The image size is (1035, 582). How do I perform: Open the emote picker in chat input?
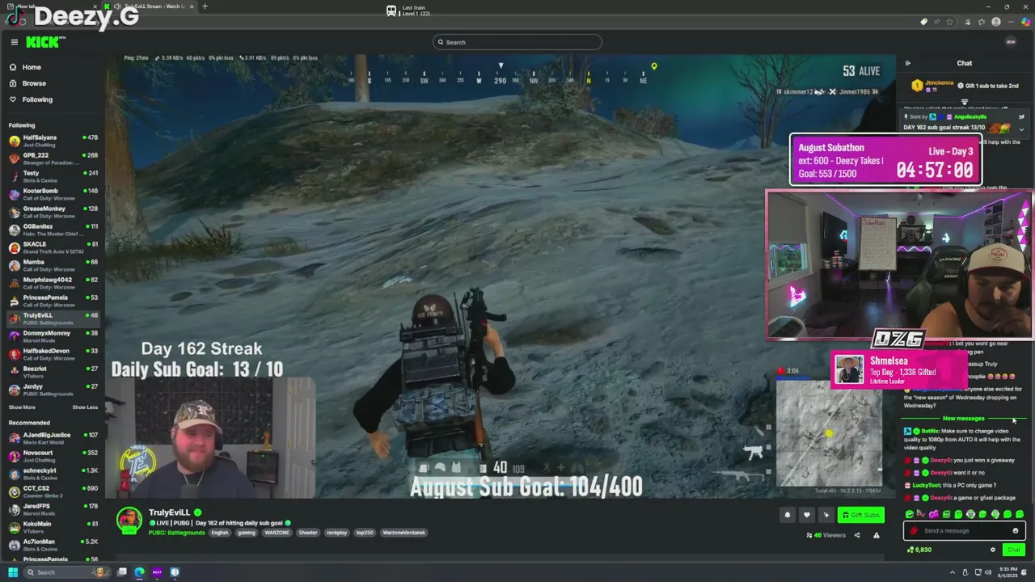(x=1016, y=531)
